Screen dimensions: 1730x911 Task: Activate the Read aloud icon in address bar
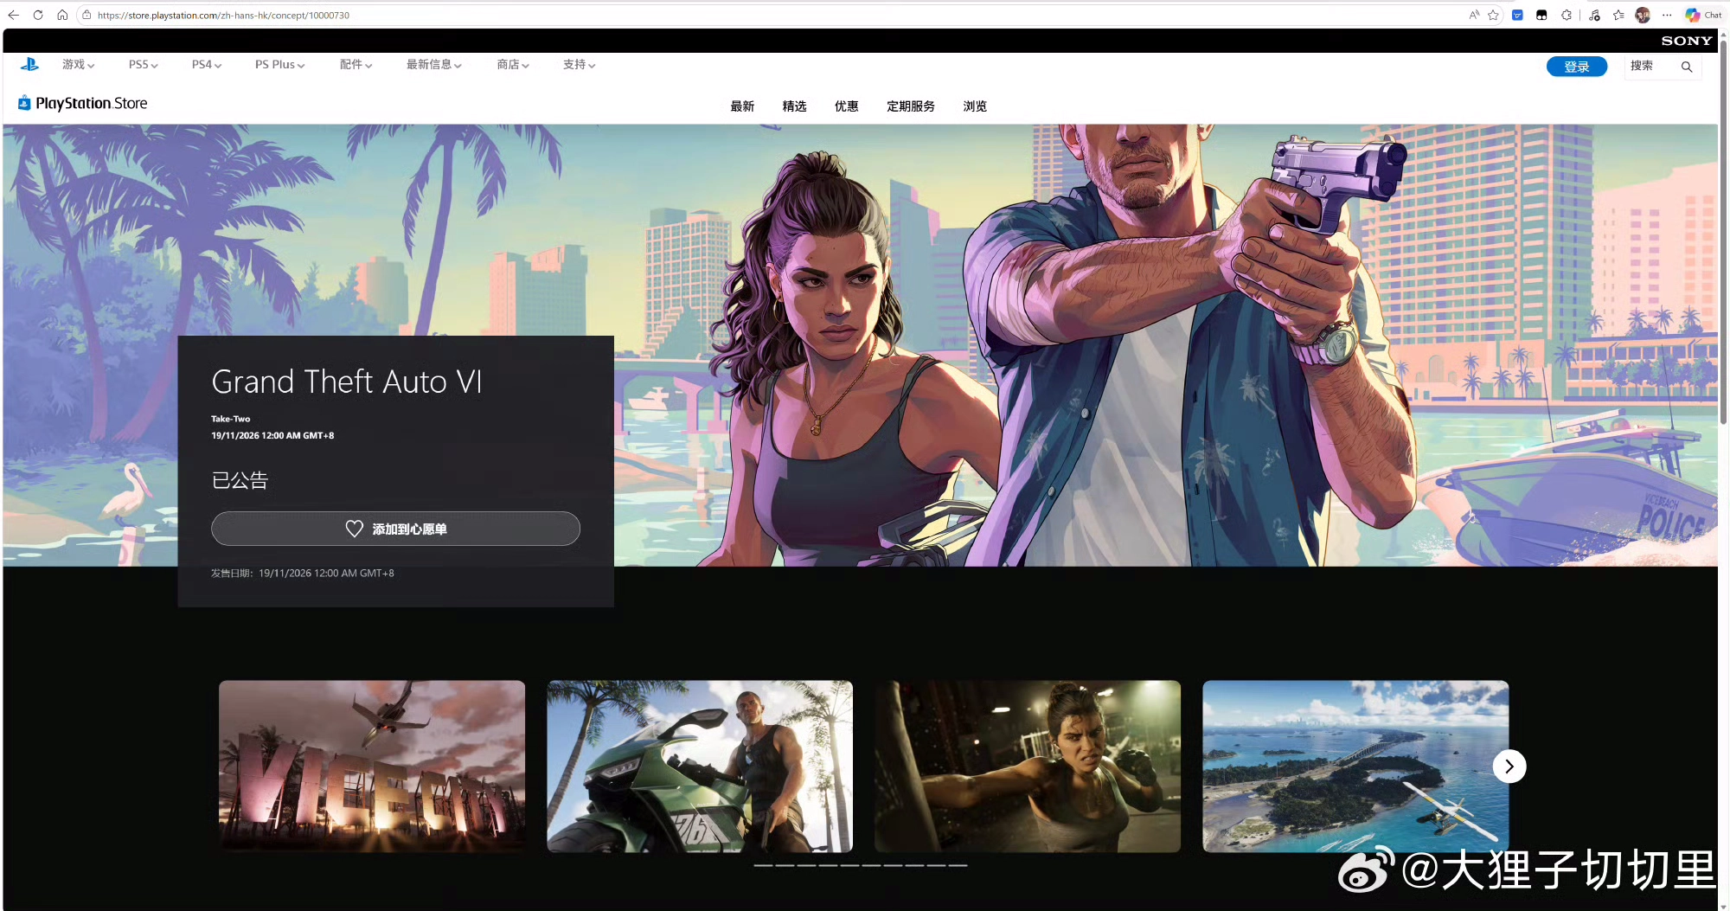click(x=1474, y=15)
